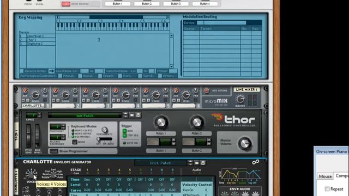Screen dimensions: 349x196
Task: Click first Target cell in Modulation Routing
Action: [x=220, y=33]
